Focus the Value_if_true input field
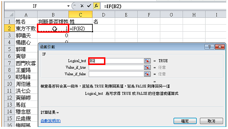Viewport: 228px width, 129px height. [116, 67]
